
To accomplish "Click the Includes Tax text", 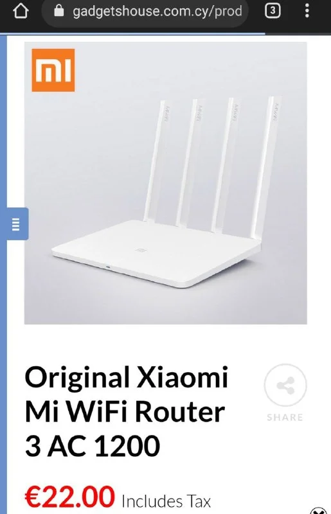I will point(166,501).
